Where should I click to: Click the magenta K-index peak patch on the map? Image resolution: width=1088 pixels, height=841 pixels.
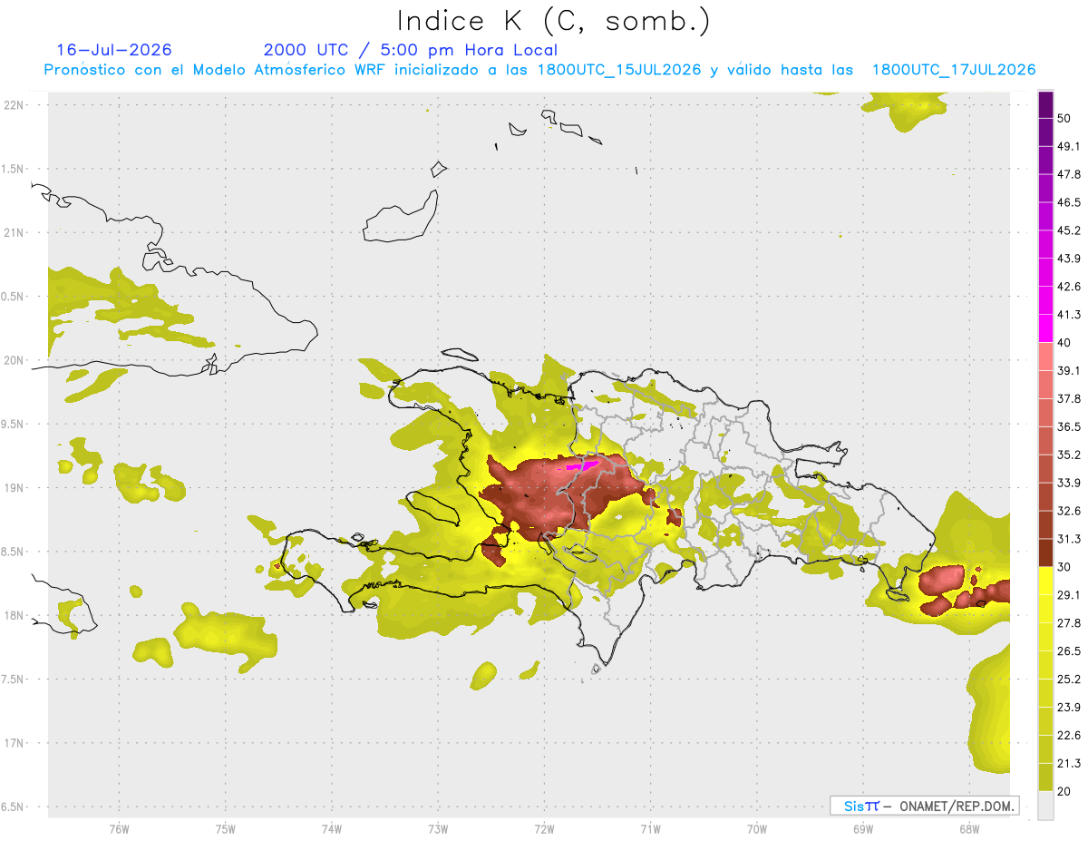coord(582,465)
